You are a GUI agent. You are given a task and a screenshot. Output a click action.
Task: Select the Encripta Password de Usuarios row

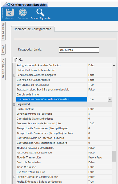tap(64, 148)
